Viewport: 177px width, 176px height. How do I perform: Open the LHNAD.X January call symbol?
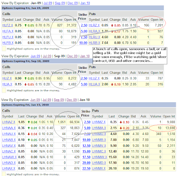point(9,163)
